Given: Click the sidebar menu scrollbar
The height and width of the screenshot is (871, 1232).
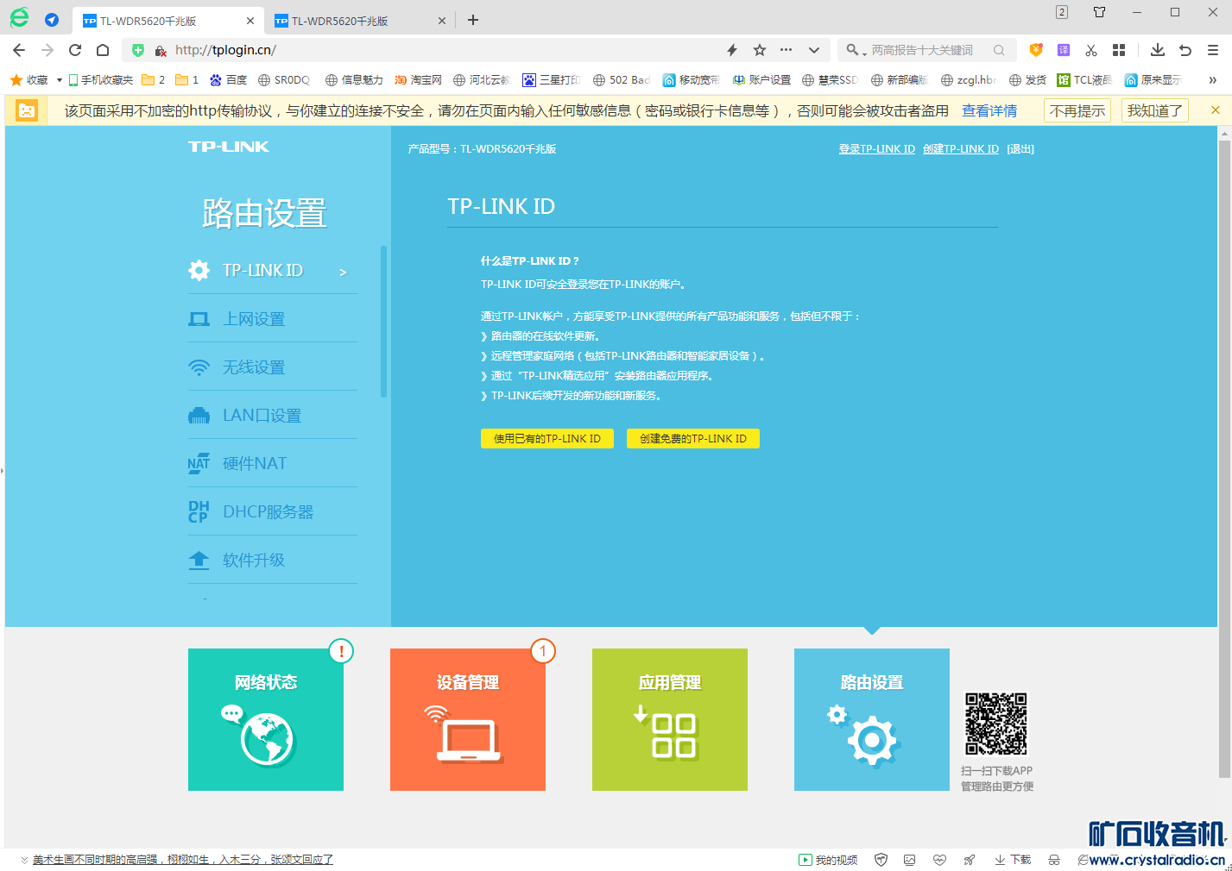Looking at the screenshot, I should (383, 322).
